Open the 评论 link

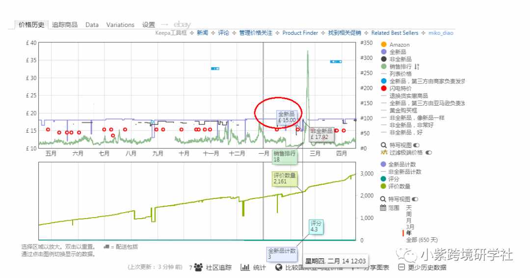pyautogui.click(x=223, y=33)
